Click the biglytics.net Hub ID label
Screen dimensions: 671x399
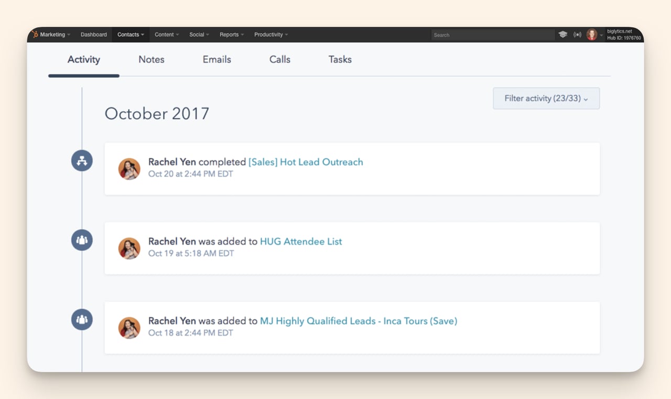tap(624, 35)
